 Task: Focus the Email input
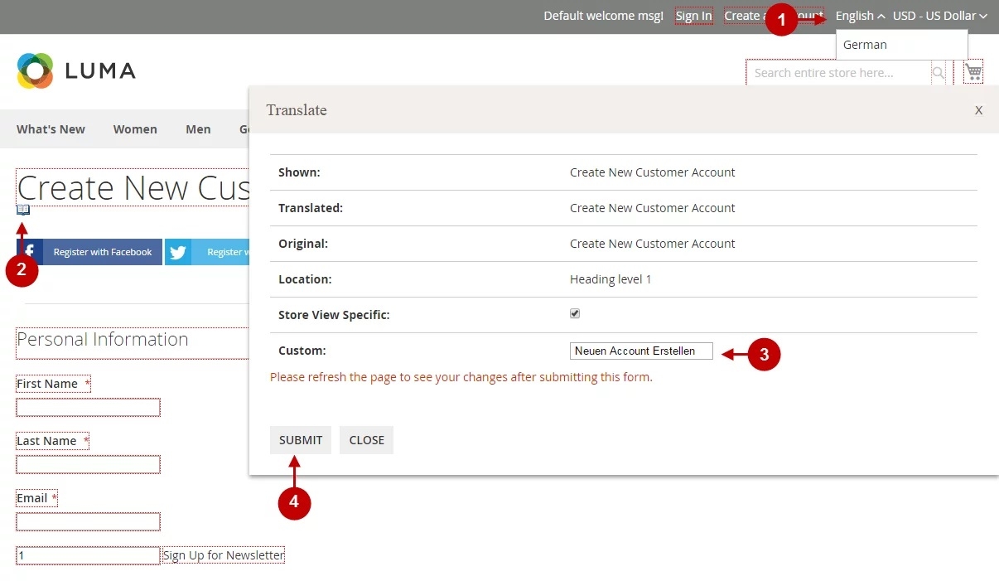tap(88, 521)
